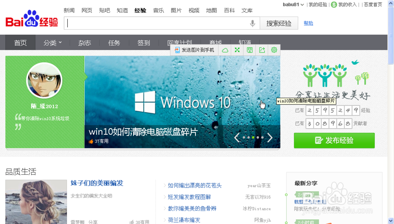Switch to 网页 search category
394x224 pixels.
click(87, 10)
